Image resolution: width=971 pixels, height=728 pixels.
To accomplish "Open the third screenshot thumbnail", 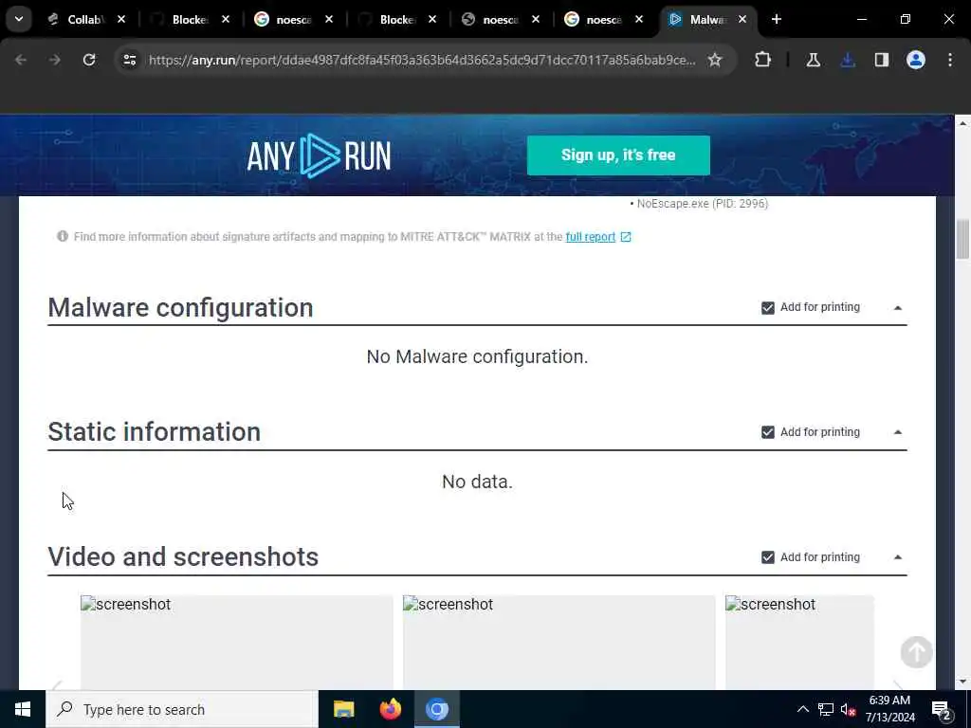I will click(799, 642).
